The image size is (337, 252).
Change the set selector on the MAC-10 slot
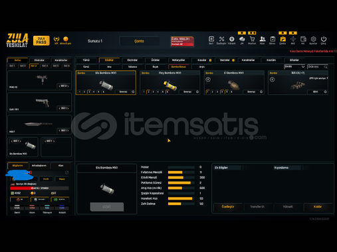(64, 86)
